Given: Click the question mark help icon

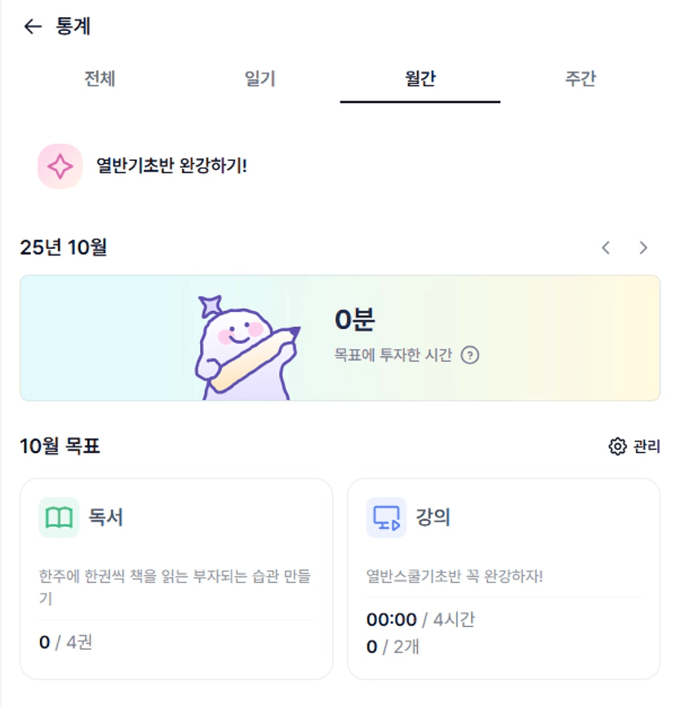Looking at the screenshot, I should click(x=469, y=355).
